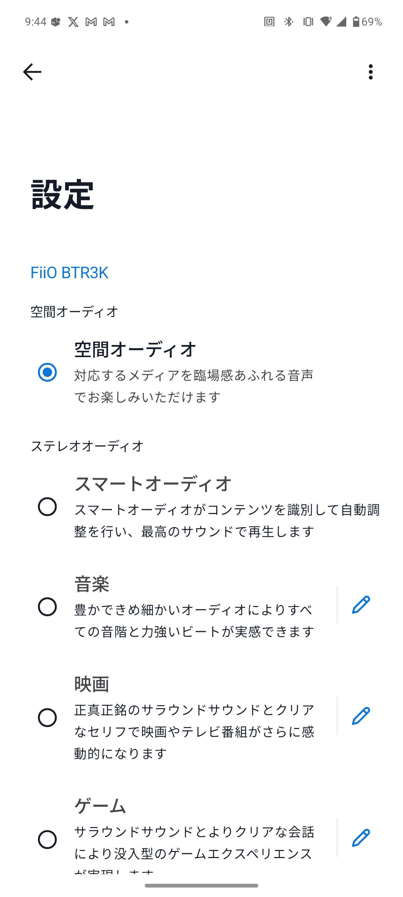Tap the home gesture navigation bar
Viewport: 403px width, 897px height.
(x=201, y=886)
